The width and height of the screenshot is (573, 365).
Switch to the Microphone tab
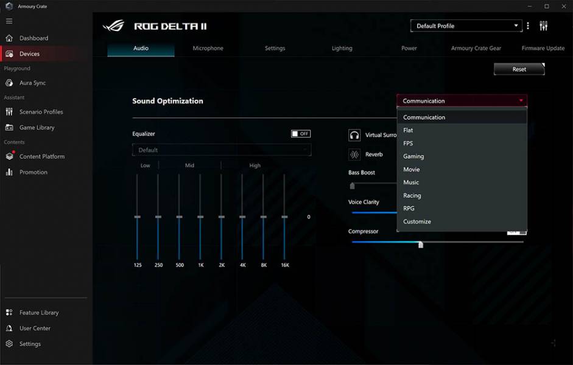click(x=208, y=48)
